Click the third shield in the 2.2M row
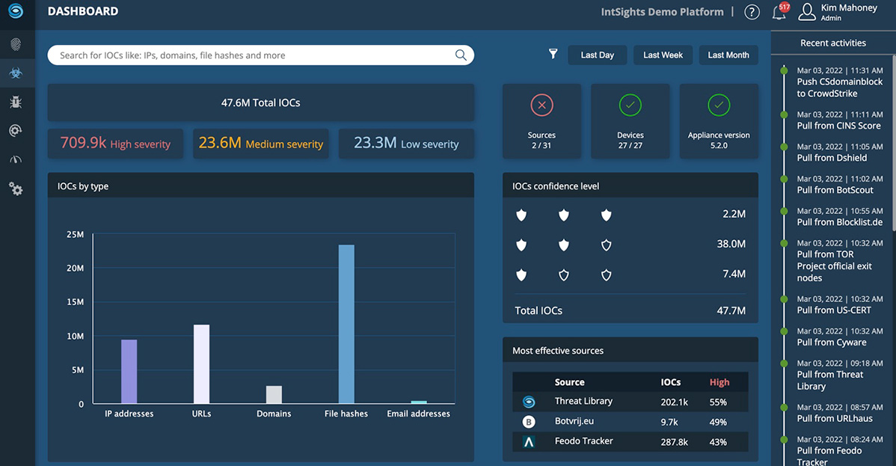Viewport: 896px width, 466px height. (x=607, y=215)
